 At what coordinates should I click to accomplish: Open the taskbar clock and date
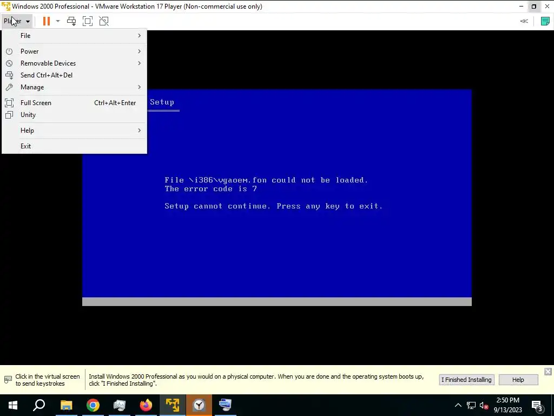tap(507, 405)
